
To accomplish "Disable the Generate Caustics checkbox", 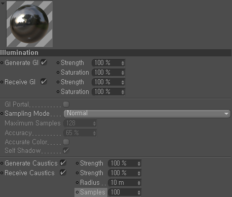I will tap(63, 163).
